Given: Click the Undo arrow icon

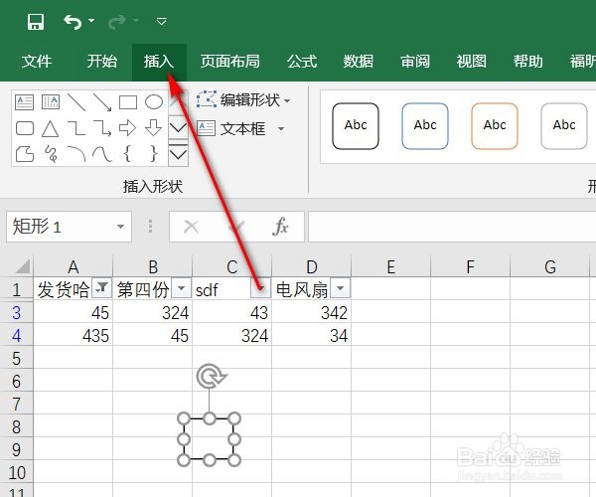Looking at the screenshot, I should click(x=73, y=22).
